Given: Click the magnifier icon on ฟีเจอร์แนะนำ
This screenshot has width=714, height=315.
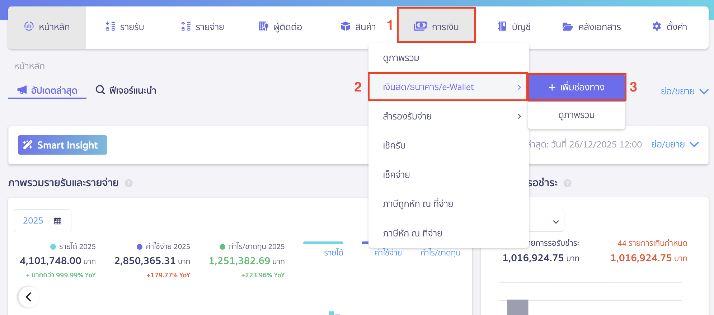Looking at the screenshot, I should 100,90.
